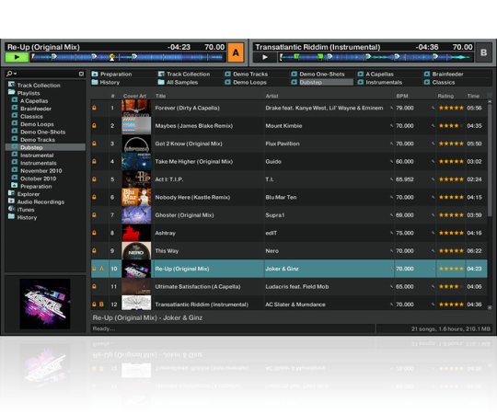Click the lock icon on Ashtray row
This screenshot has height=414, width=497.
[94, 233]
